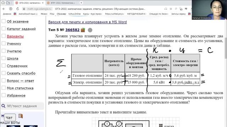Tick the checkbox beside Ученику
This screenshot has width=227, height=127.
4,43
